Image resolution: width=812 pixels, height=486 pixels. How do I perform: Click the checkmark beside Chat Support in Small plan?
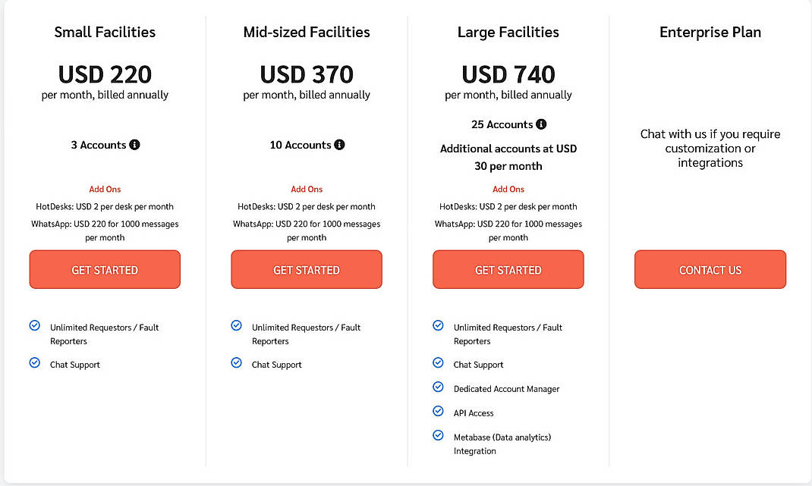(34, 364)
